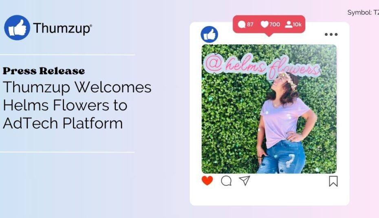379x218 pixels.
Task: Open the comment speech bubble icon
Action: 226,181
